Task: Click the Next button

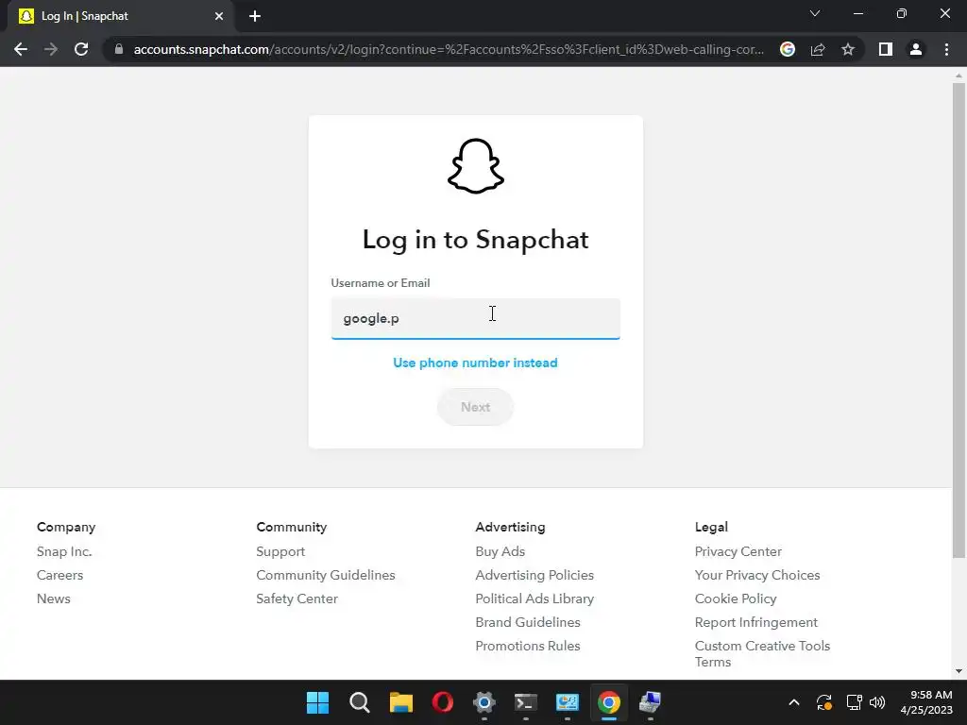Action: point(476,407)
